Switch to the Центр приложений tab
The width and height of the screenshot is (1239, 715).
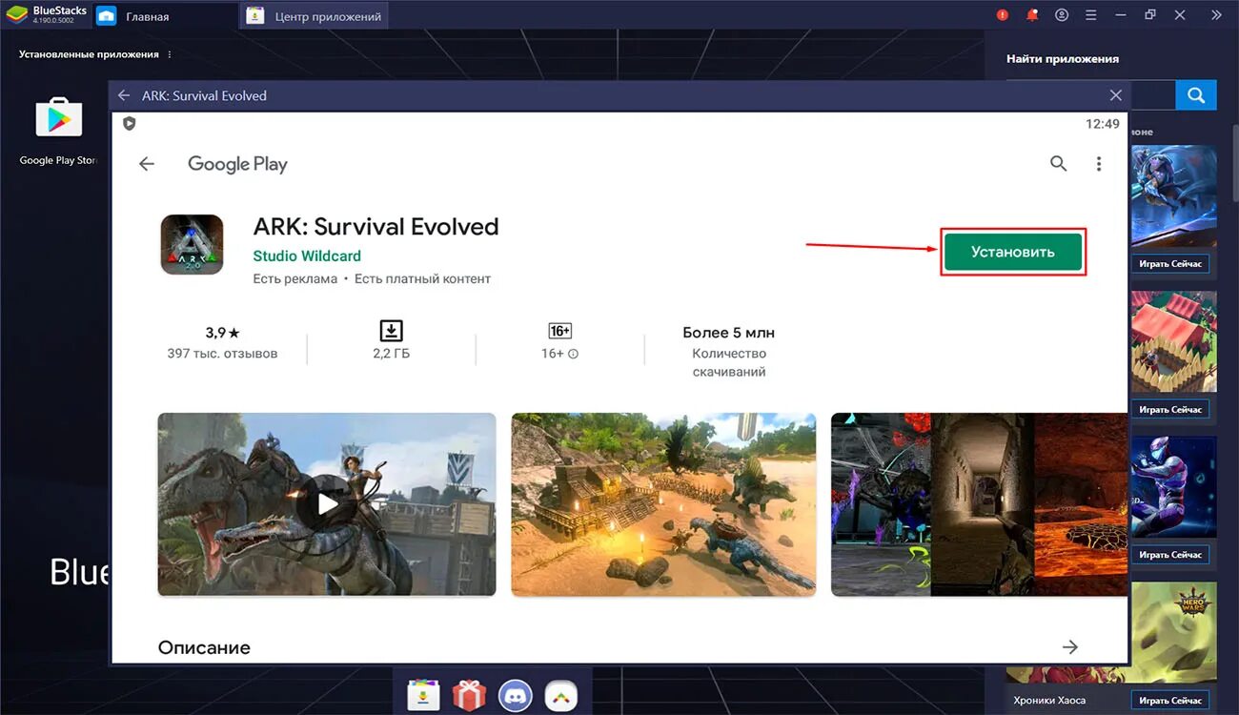pos(315,16)
